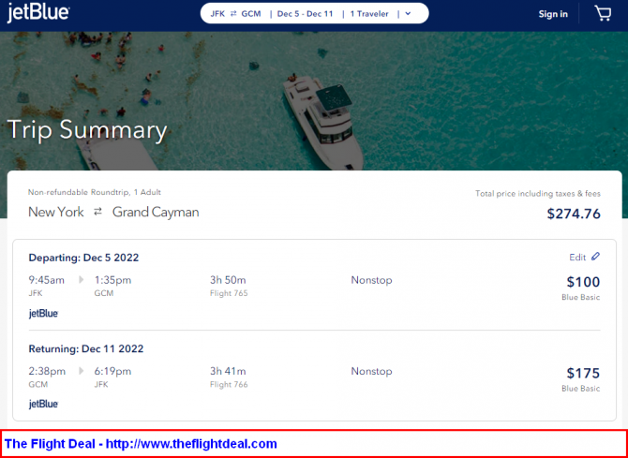
Task: Click Blue Basic label under $175
Action: [581, 389]
